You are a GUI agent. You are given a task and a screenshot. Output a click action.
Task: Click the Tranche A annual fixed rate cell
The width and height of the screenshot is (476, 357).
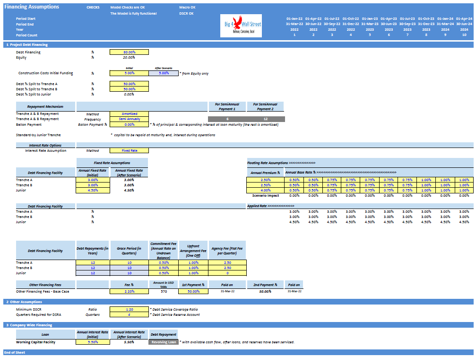(x=93, y=180)
